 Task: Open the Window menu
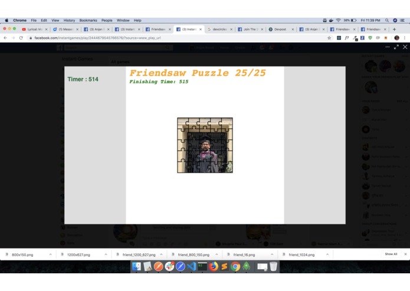point(123,21)
